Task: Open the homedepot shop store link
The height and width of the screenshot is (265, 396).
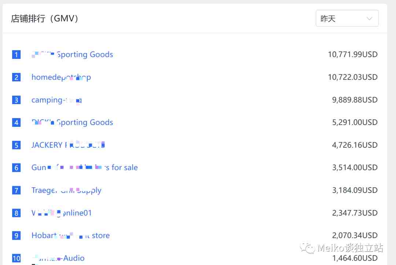Action: (x=61, y=77)
